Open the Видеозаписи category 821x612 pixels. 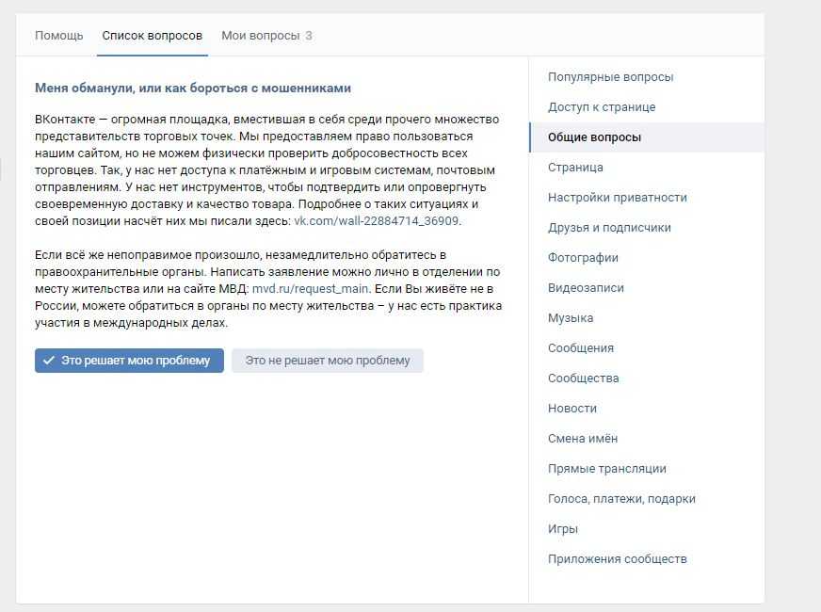click(647, 287)
